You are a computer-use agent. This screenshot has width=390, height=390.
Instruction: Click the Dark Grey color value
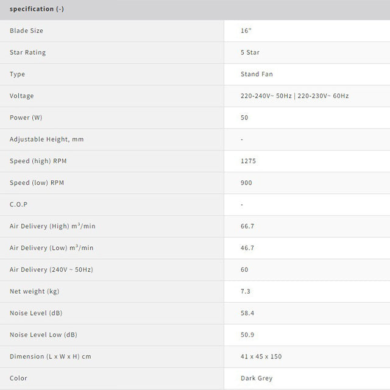click(x=257, y=378)
